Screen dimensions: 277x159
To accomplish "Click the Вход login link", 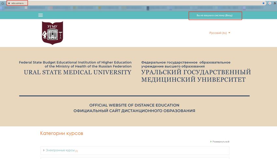I will click(x=229, y=15).
